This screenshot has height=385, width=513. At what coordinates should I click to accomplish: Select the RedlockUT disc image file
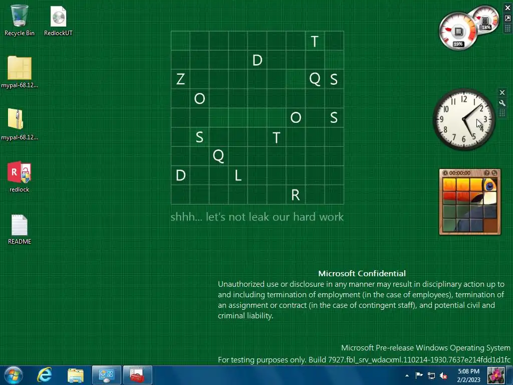pos(58,20)
